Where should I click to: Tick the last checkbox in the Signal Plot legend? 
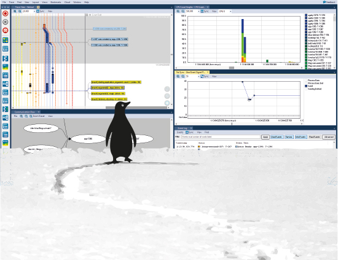click(x=306, y=89)
